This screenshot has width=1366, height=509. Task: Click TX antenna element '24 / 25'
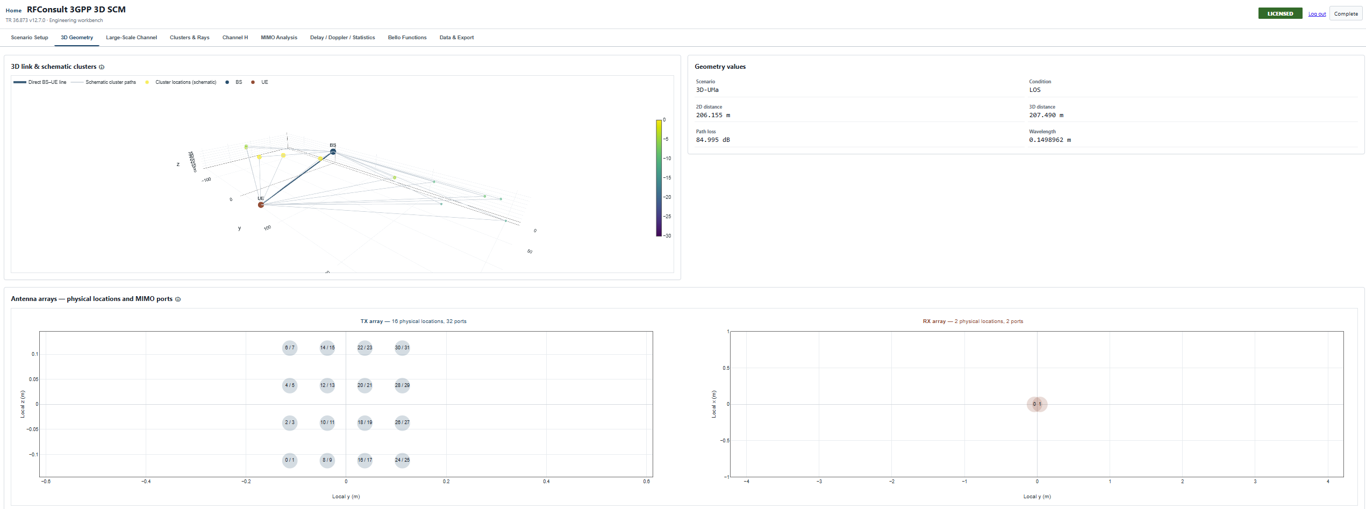pyautogui.click(x=402, y=460)
